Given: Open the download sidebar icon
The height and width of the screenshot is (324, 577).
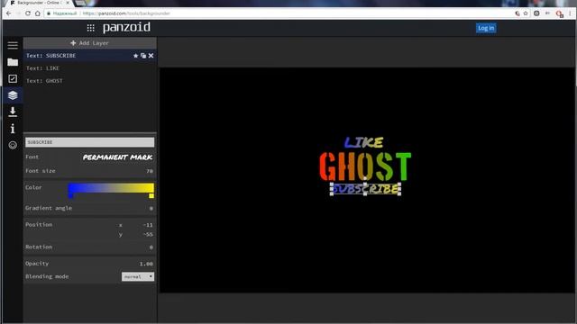Looking at the screenshot, I should [x=13, y=112].
